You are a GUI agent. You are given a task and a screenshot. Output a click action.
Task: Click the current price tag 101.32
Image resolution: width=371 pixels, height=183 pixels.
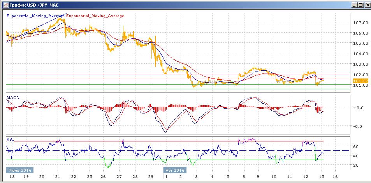click(x=360, y=81)
